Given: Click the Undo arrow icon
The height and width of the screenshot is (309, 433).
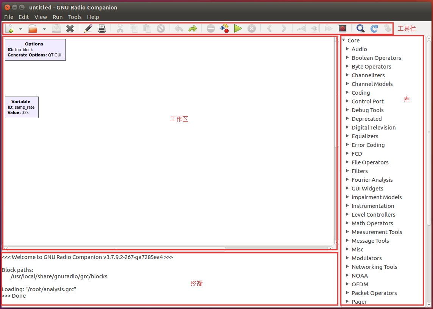Looking at the screenshot, I should 179,28.
